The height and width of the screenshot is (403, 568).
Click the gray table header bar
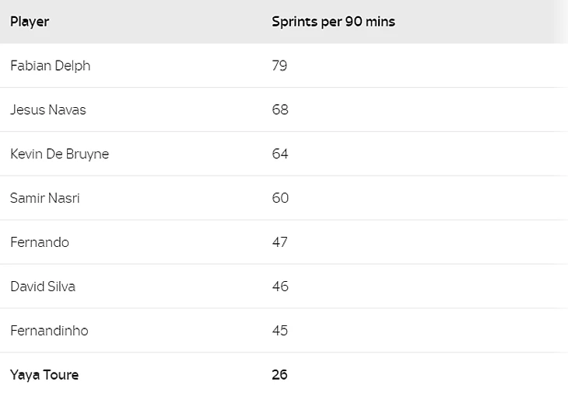[482, 22]
